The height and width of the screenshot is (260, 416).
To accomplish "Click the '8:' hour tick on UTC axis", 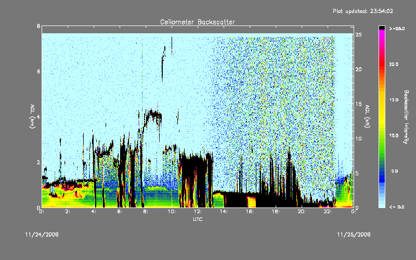I will click(x=146, y=212).
